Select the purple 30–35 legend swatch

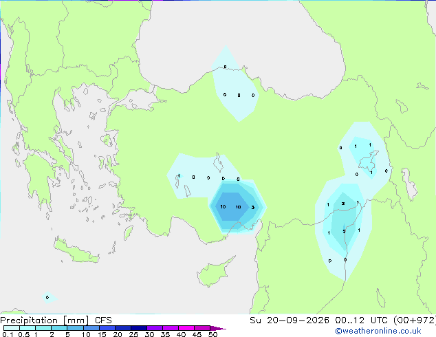pos(155,328)
